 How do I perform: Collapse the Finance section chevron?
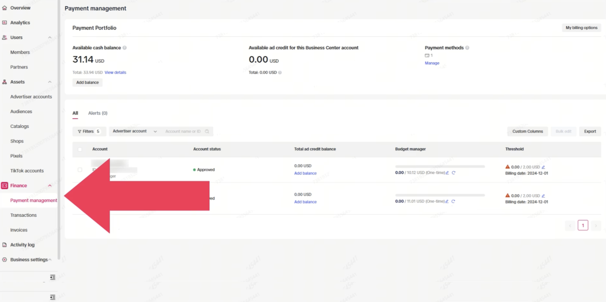click(x=50, y=185)
